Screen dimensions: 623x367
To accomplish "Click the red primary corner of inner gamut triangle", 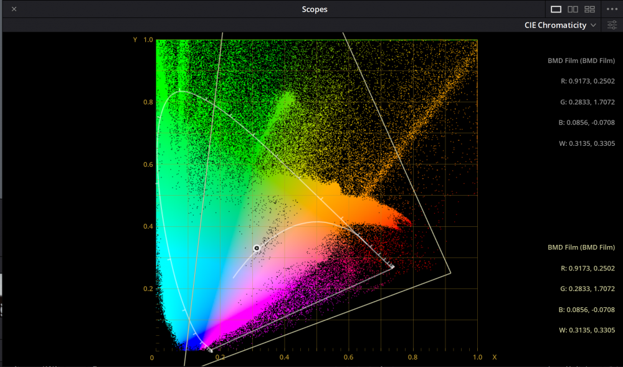I will 392,267.
